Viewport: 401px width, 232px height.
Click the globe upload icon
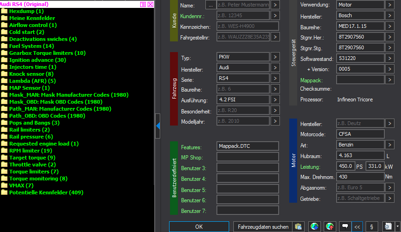330,226
